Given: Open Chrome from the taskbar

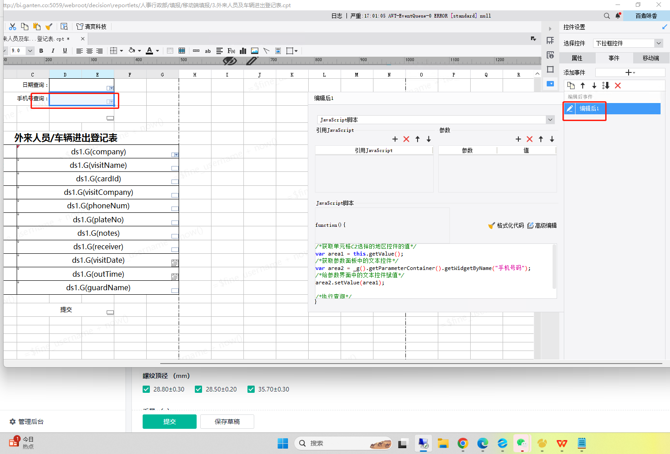Looking at the screenshot, I should (x=463, y=443).
